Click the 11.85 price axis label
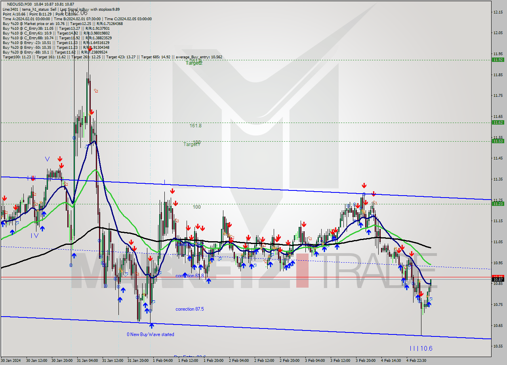 tap(498, 75)
